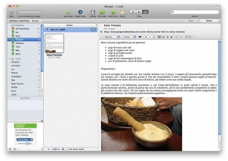The height and width of the screenshot is (161, 228).
Task: Click the Tech notebook icon
Action: 13,47
